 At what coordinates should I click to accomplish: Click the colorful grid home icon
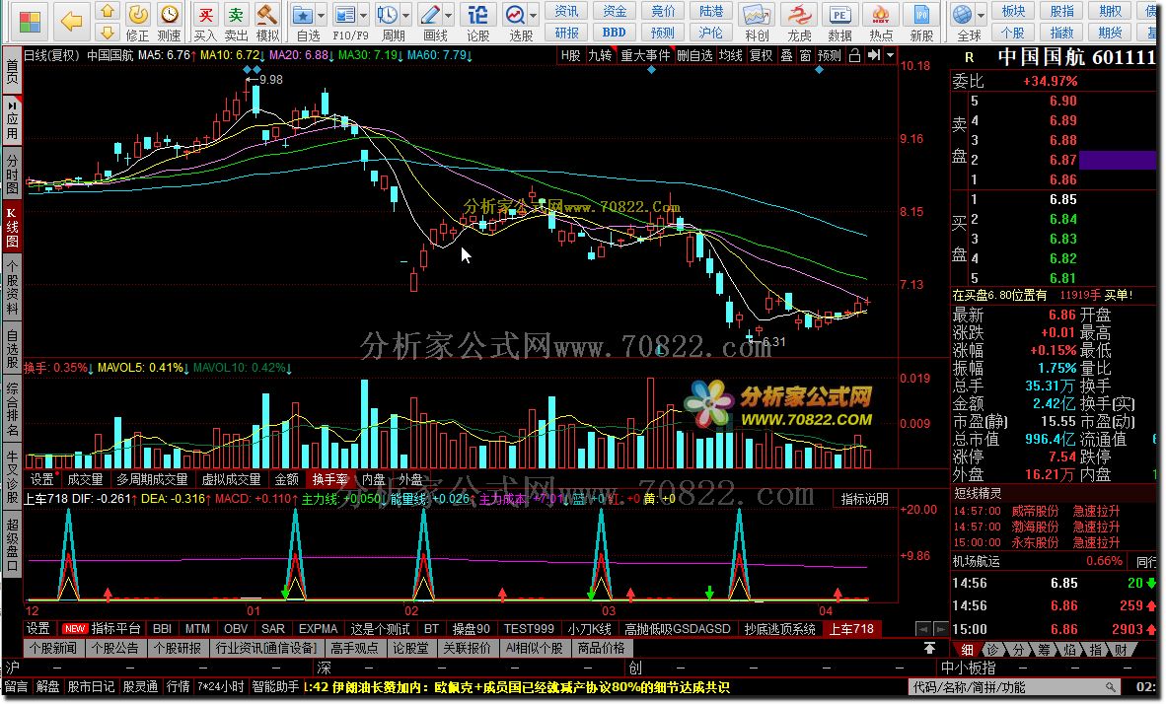[29, 21]
